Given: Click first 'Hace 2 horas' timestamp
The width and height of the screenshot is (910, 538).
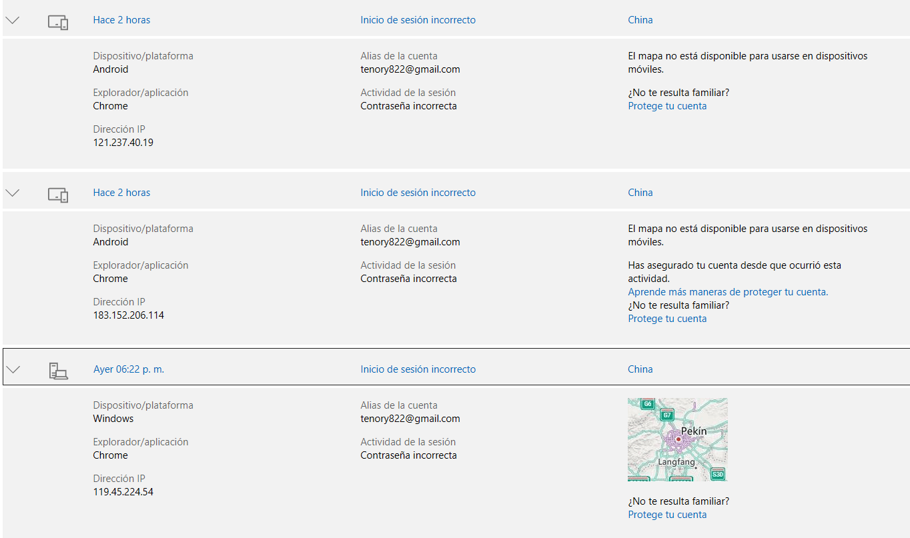Looking at the screenshot, I should [121, 20].
